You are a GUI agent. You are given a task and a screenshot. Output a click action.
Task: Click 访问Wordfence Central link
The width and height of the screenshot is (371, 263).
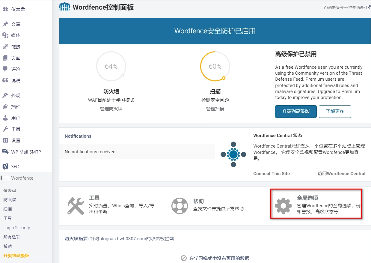click(x=341, y=174)
